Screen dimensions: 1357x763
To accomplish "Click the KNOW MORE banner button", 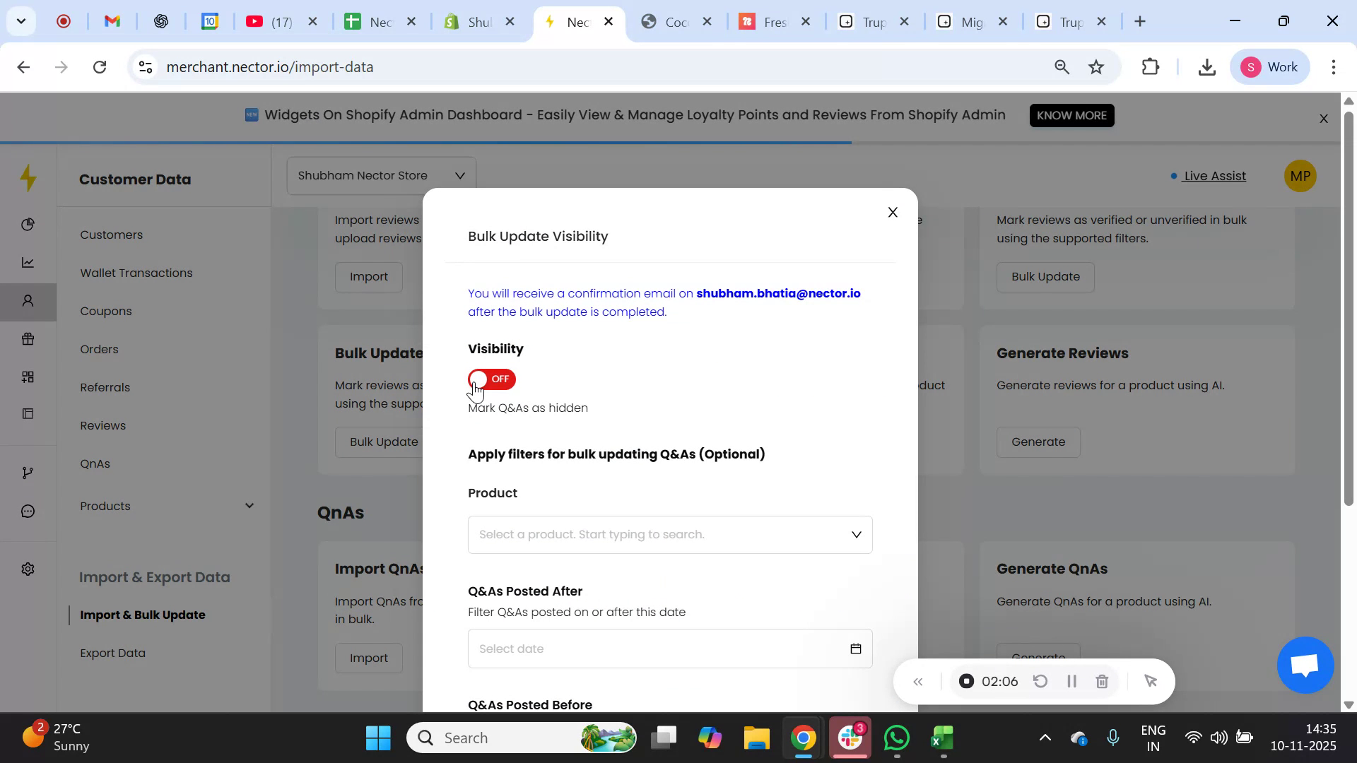I will [1071, 115].
